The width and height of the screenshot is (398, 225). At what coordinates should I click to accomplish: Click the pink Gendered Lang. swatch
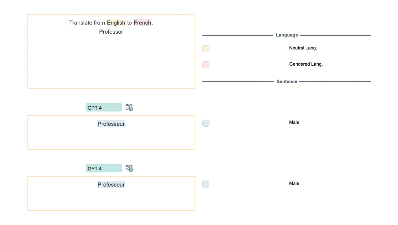coord(206,65)
